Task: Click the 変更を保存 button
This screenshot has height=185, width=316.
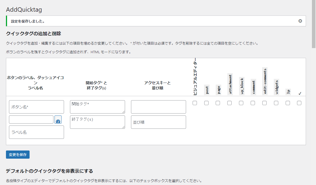Action: coord(17,154)
